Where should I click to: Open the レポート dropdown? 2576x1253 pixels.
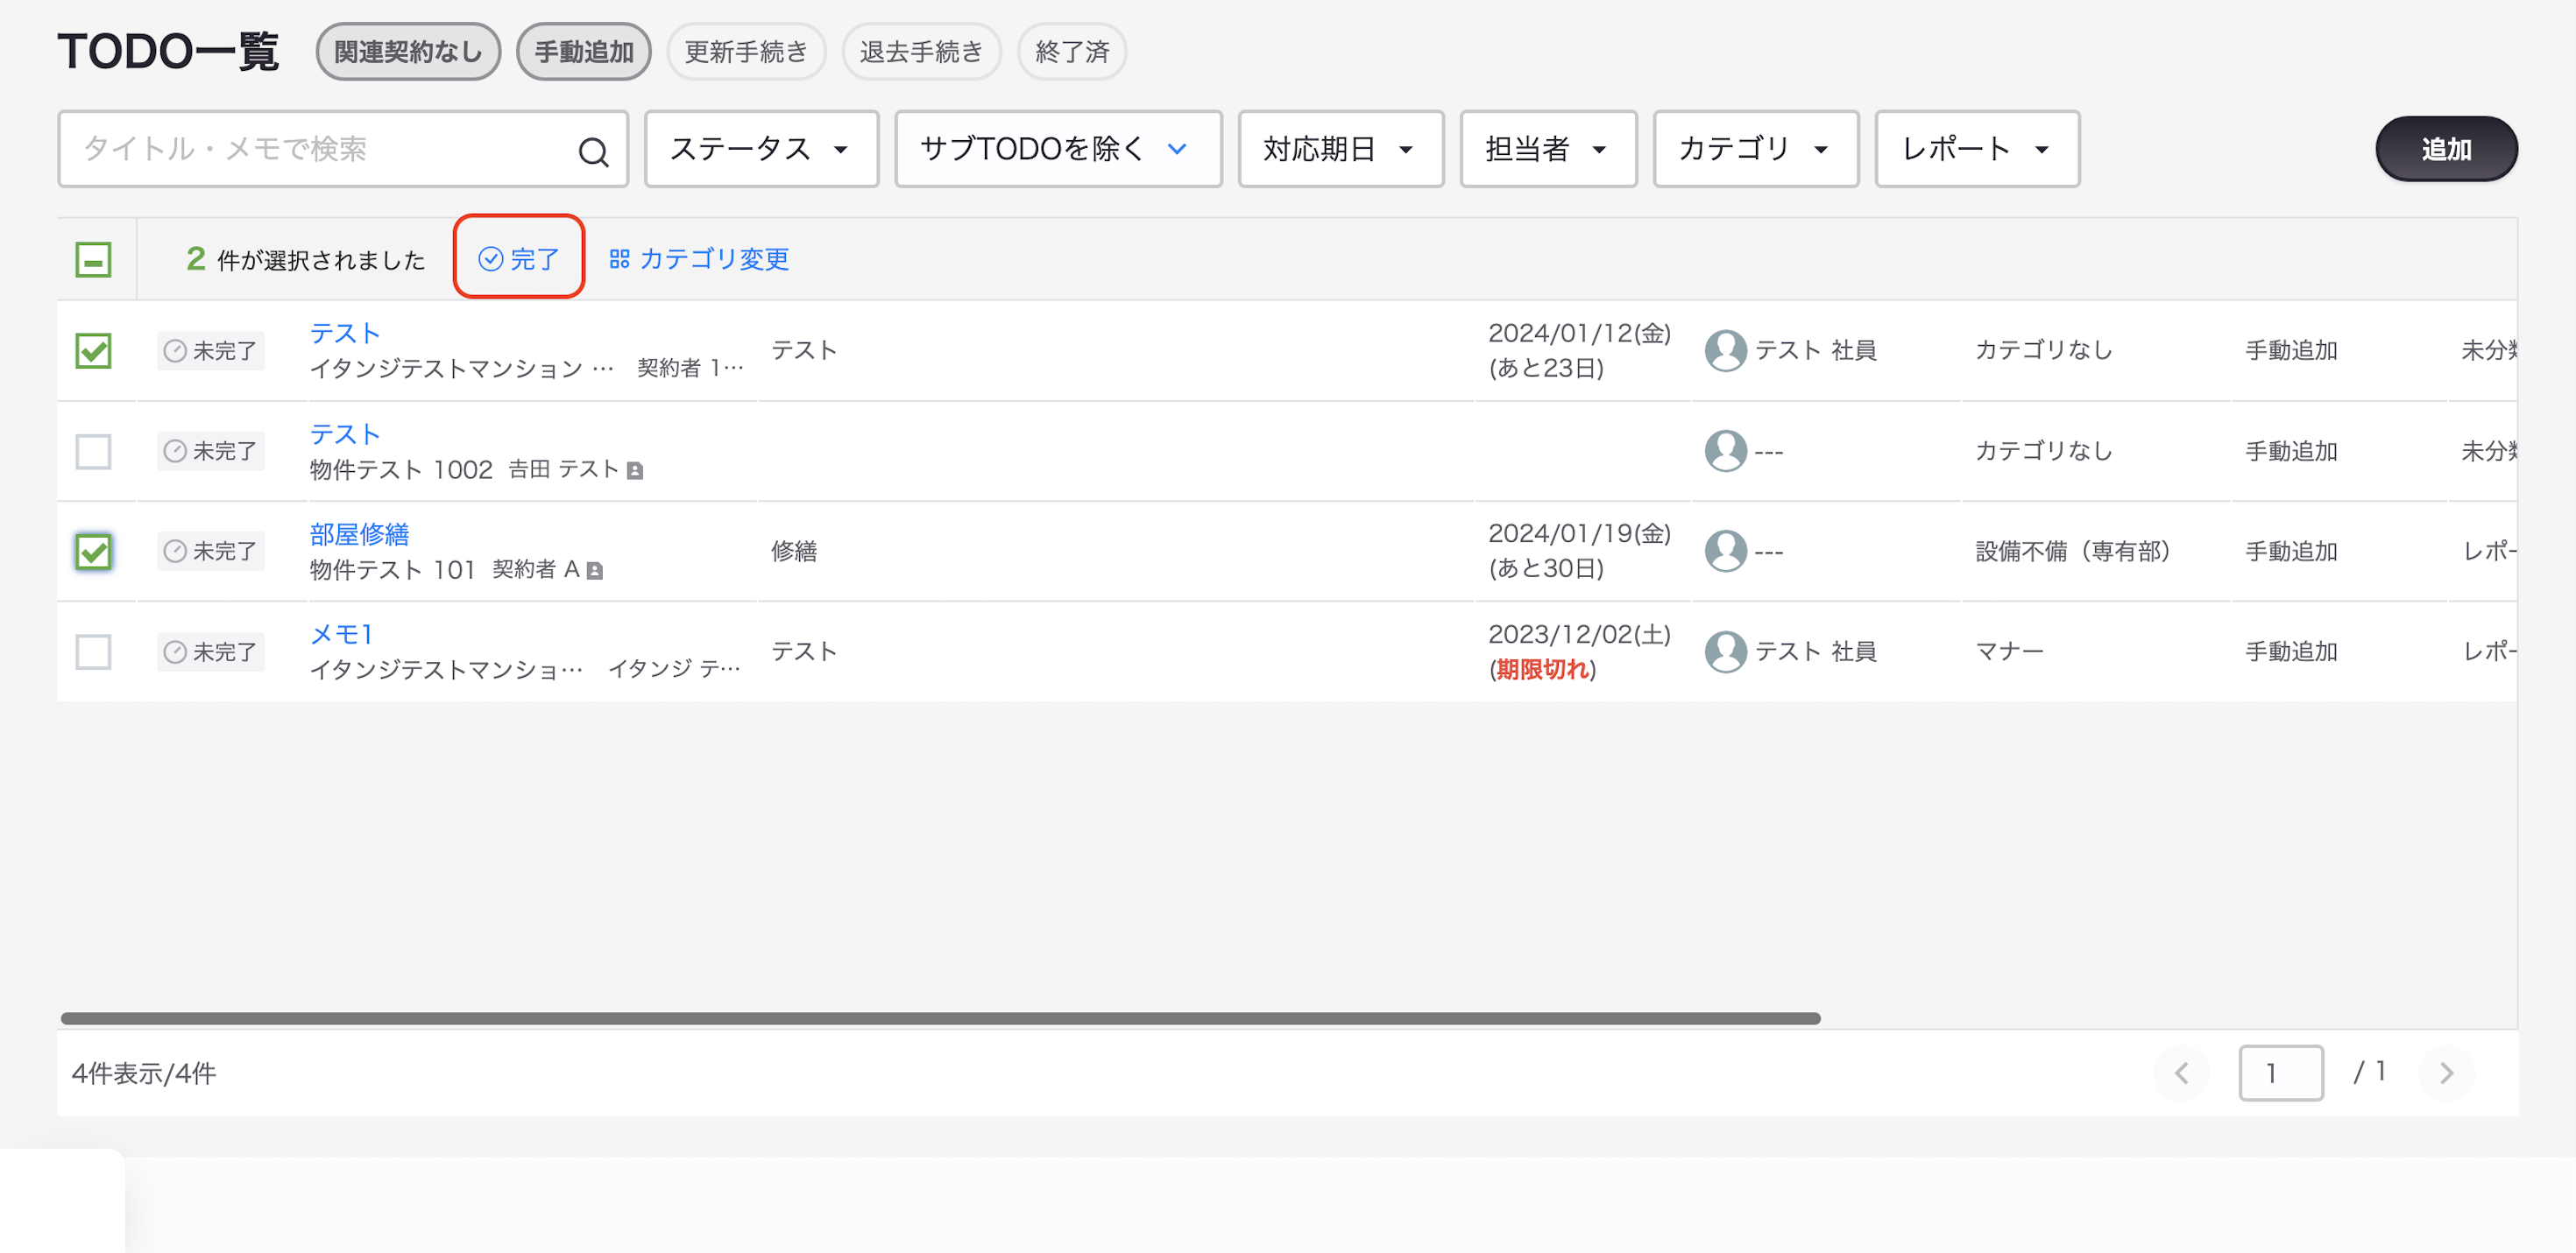1977,149
